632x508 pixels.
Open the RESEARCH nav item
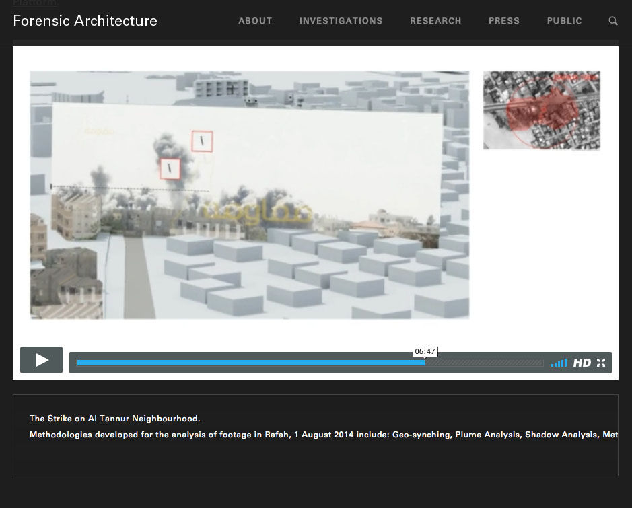pyautogui.click(x=435, y=21)
